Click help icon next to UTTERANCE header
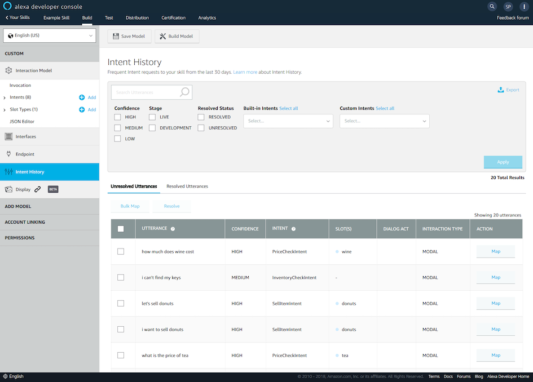 (x=173, y=229)
